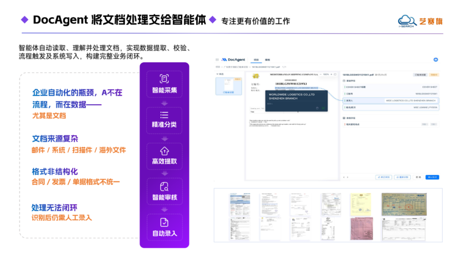Click the previous-page left arrow in fields panel footer
Image resolution: width=461 pixels, height=259 pixels.
(344, 177)
